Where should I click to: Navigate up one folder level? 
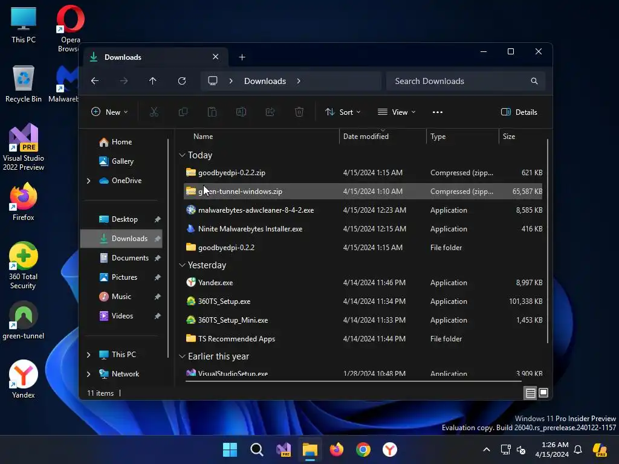[153, 81]
